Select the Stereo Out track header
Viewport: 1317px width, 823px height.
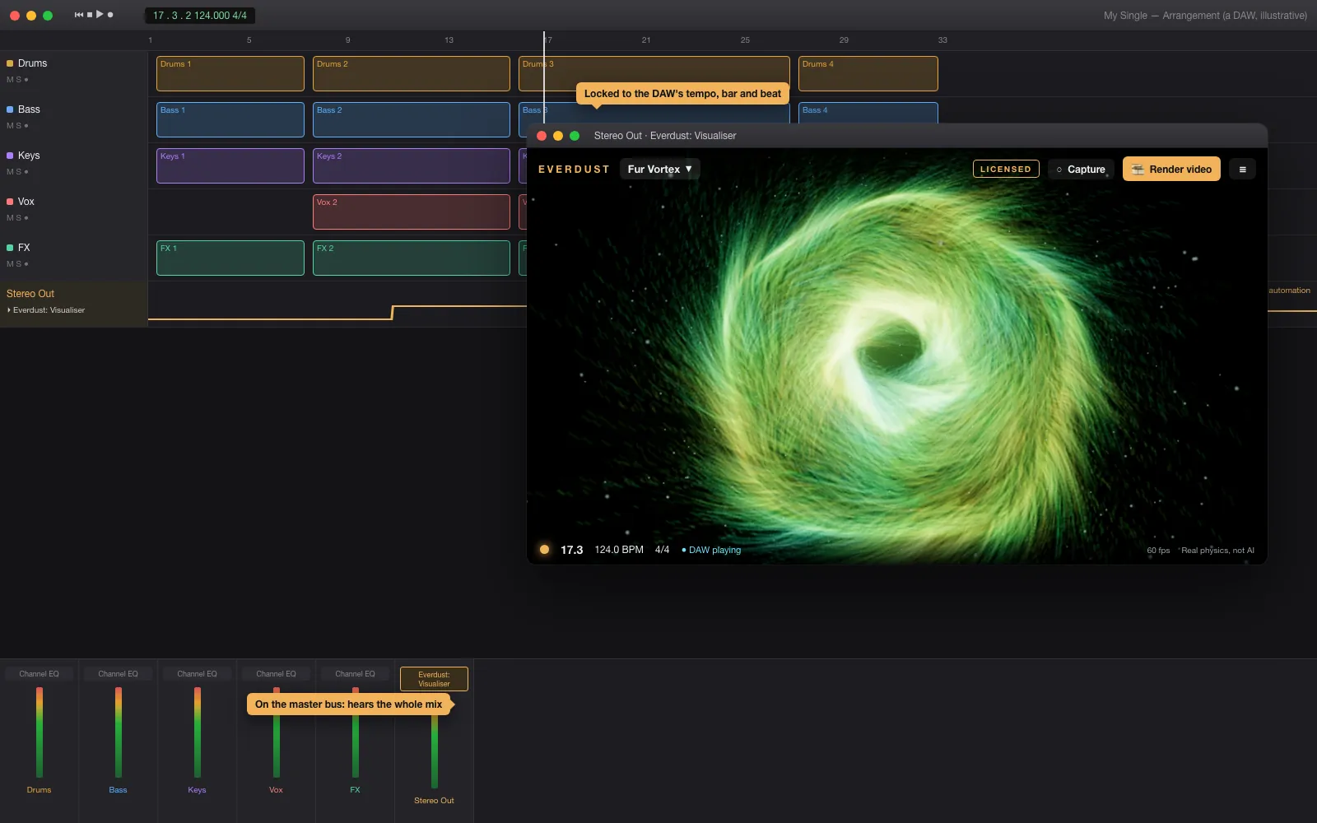coord(74,305)
